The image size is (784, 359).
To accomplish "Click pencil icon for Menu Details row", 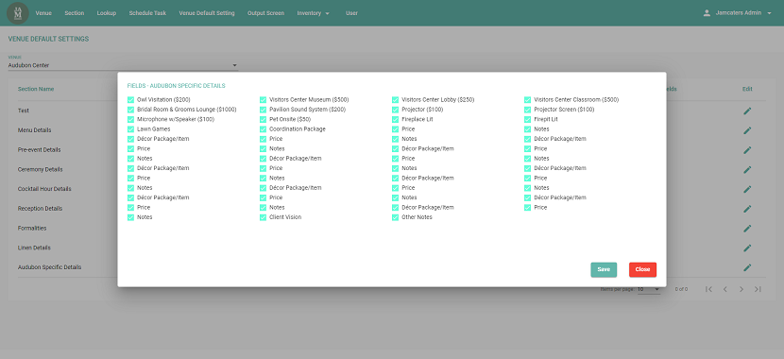I will coord(747,130).
